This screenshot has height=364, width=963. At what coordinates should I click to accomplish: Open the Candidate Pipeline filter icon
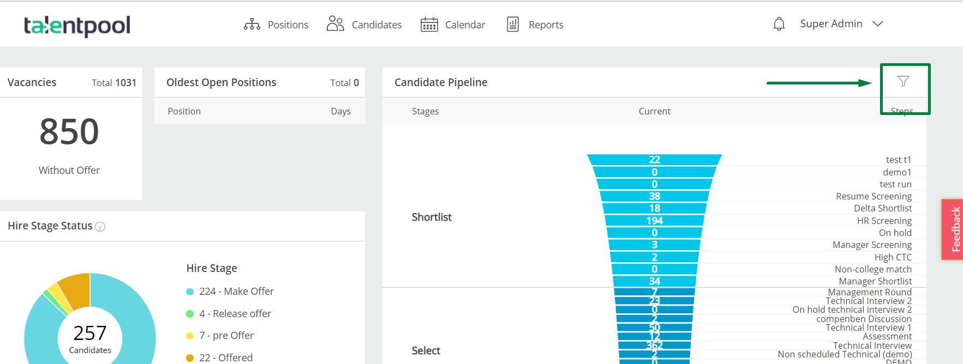tap(904, 81)
